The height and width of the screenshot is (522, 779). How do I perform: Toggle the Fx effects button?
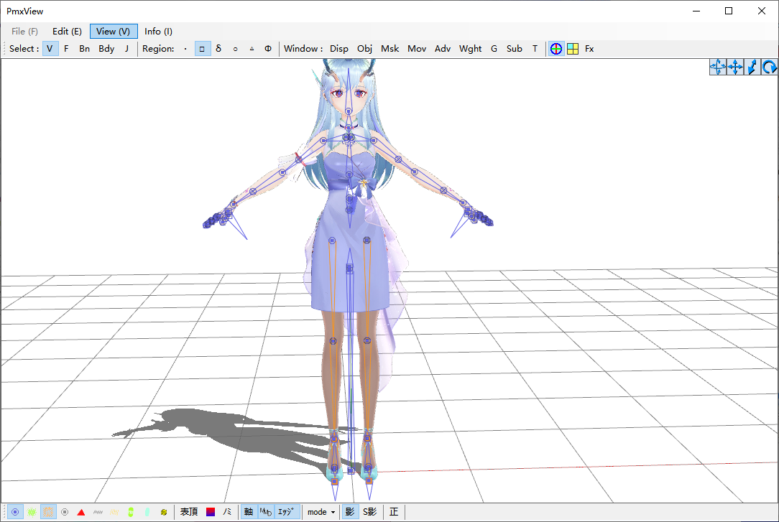(x=589, y=49)
